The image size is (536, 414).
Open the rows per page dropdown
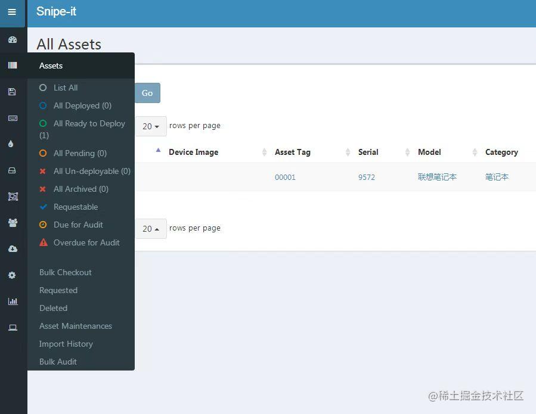pyautogui.click(x=151, y=126)
